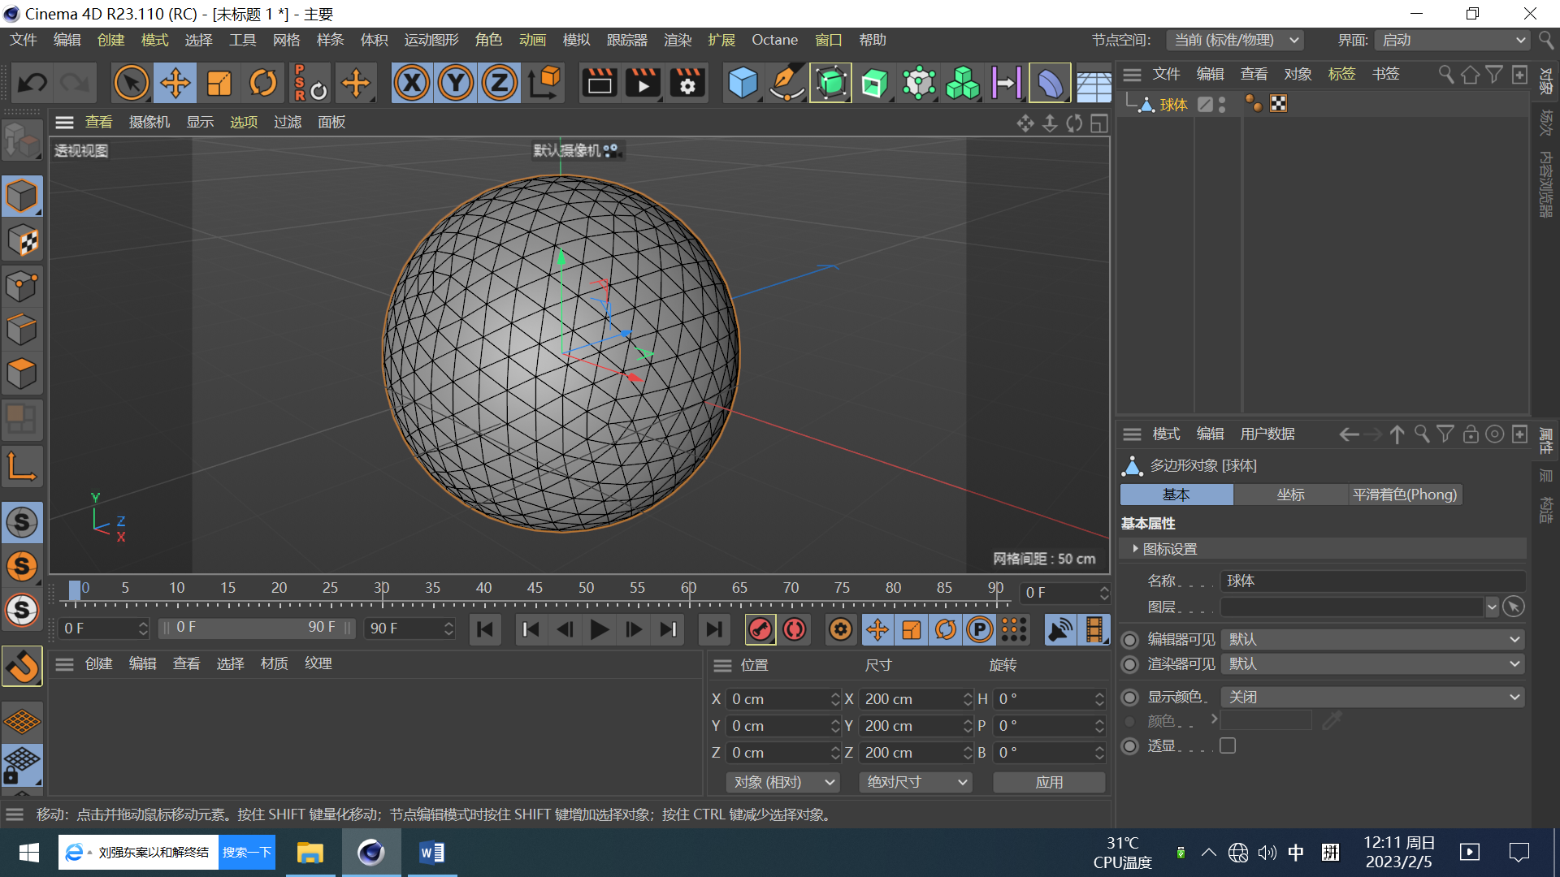Switch to the 坐标 tab
Image resolution: width=1560 pixels, height=877 pixels.
(x=1290, y=495)
